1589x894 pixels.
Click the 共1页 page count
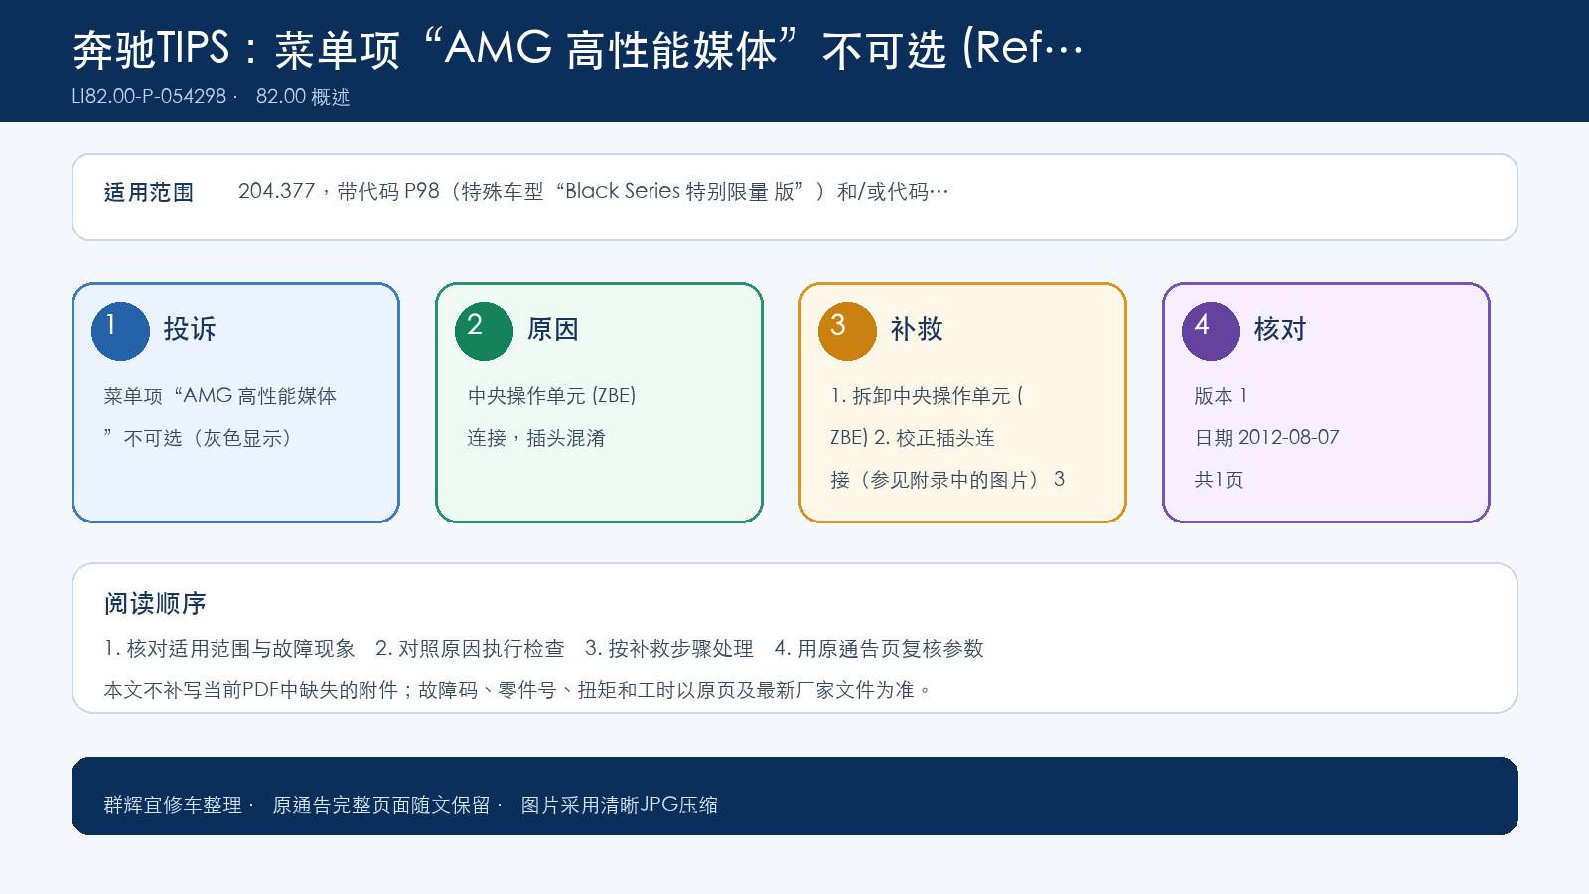pos(1219,480)
